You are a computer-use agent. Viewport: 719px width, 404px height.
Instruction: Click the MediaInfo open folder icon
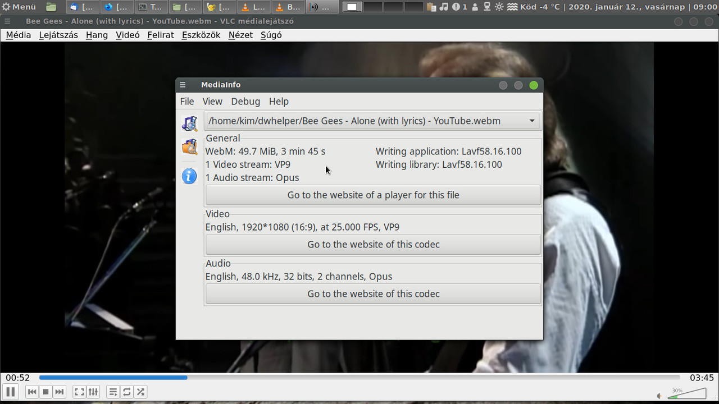coord(189,147)
